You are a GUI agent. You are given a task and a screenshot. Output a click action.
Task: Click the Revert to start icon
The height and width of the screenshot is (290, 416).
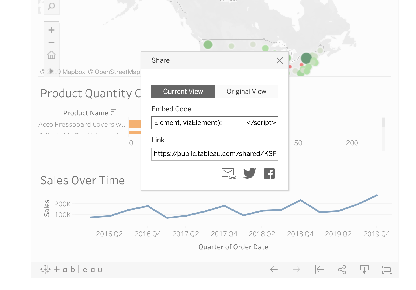[319, 270]
